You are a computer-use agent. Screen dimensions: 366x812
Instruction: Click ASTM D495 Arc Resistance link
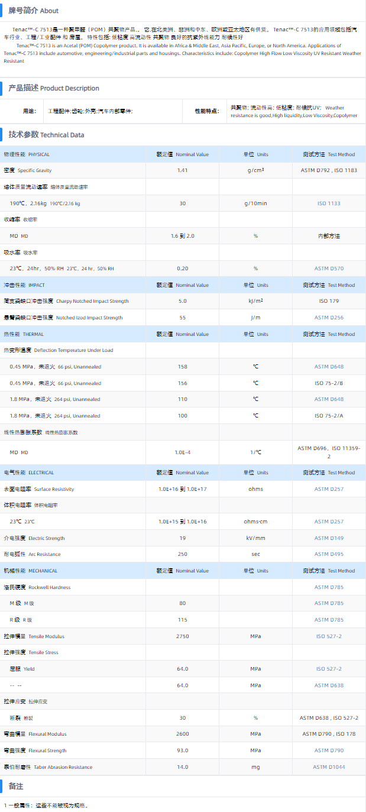(329, 554)
